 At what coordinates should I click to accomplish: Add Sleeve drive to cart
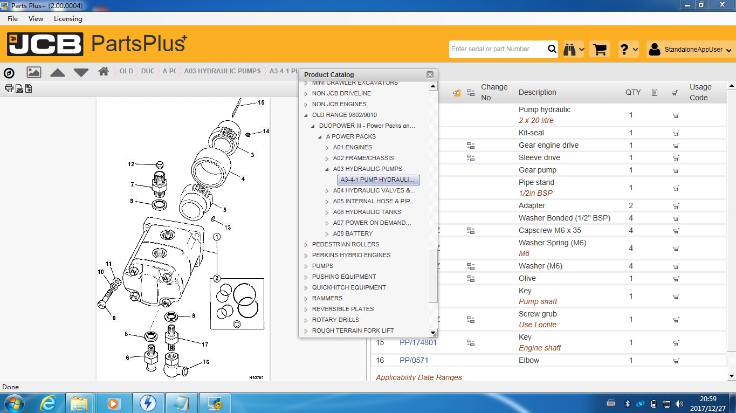pyautogui.click(x=676, y=157)
